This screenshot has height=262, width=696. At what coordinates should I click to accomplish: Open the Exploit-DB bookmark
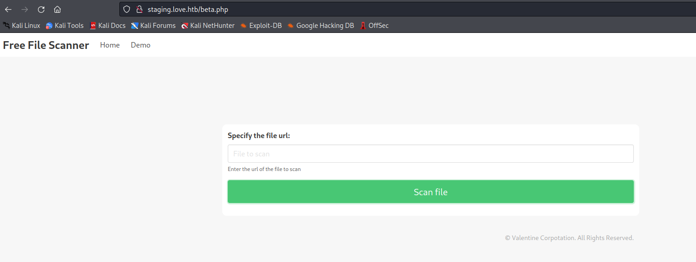tap(261, 26)
